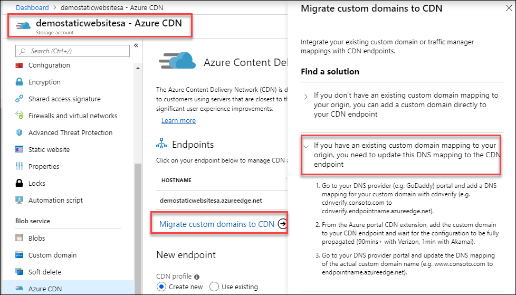Image resolution: width=516 pixels, height=295 pixels.
Task: Close the Migrate custom domains panel
Action: pyautogui.click(x=509, y=8)
